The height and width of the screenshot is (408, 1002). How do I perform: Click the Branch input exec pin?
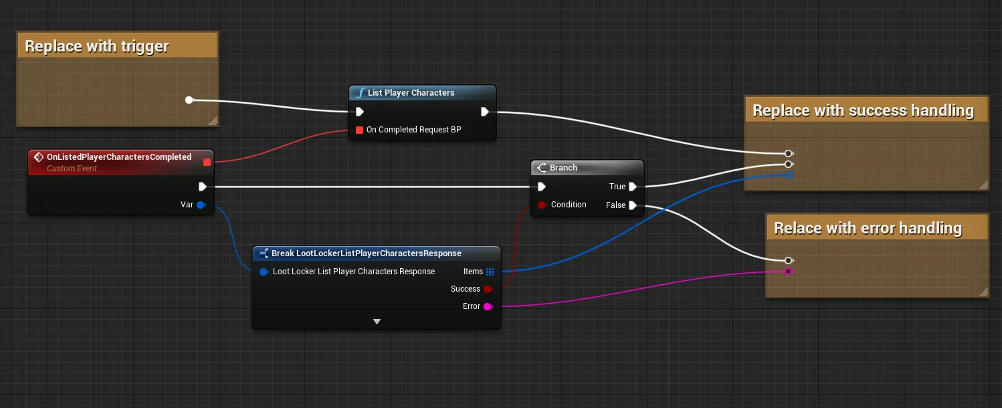542,187
